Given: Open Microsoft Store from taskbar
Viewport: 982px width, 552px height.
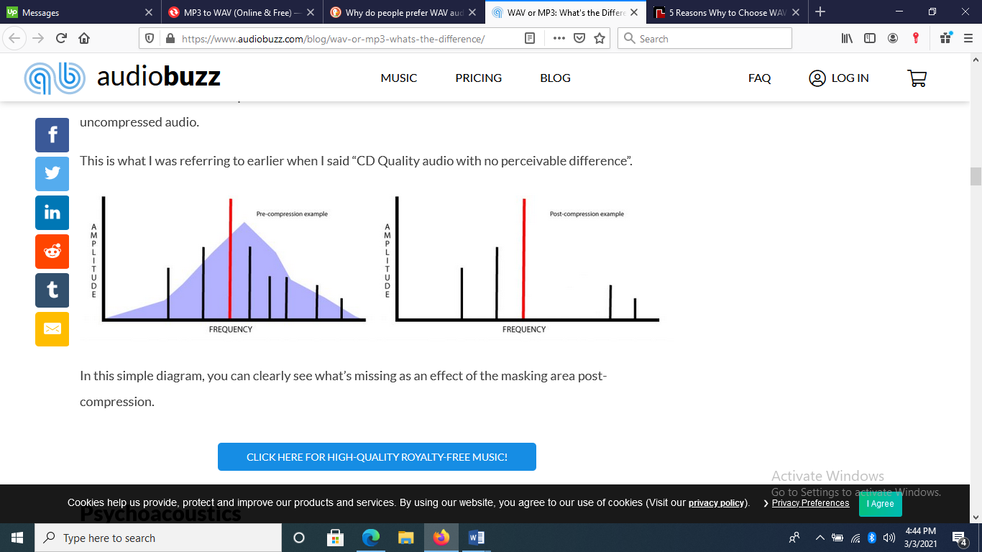Looking at the screenshot, I should tap(335, 538).
